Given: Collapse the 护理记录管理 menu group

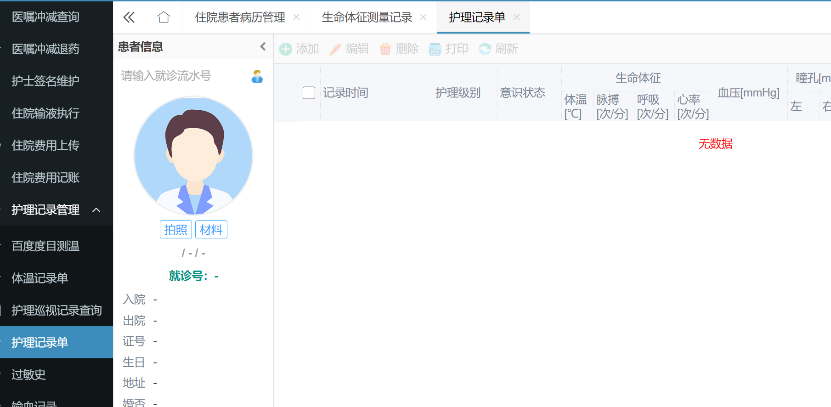Looking at the screenshot, I should tap(96, 210).
